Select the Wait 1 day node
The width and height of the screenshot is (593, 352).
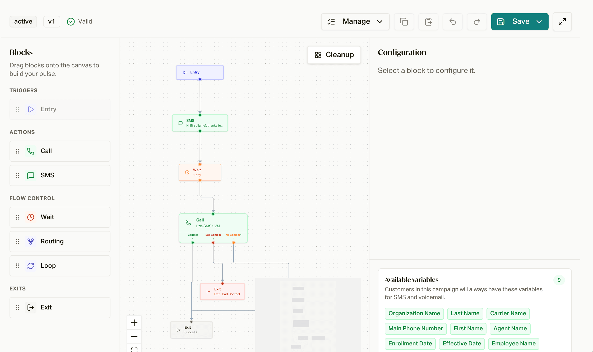200,173
